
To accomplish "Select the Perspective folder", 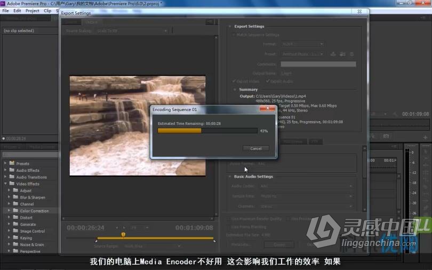I will tap(31, 251).
